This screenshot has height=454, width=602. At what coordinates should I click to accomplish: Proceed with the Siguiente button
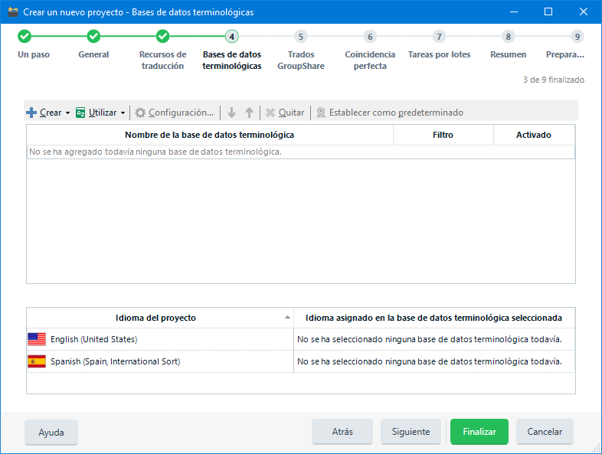(x=411, y=432)
